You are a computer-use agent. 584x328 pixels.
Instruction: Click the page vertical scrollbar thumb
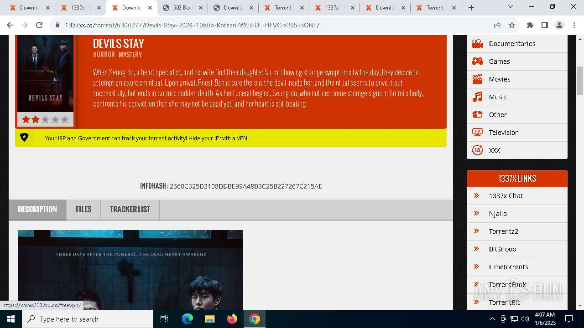580,81
